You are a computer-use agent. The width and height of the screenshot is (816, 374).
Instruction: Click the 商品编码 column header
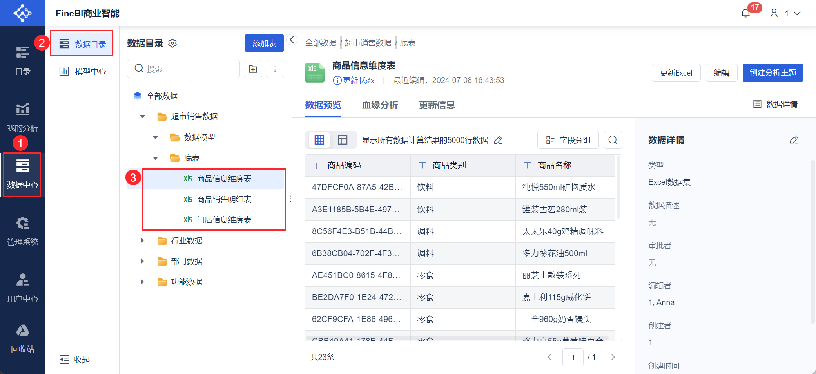coord(358,165)
